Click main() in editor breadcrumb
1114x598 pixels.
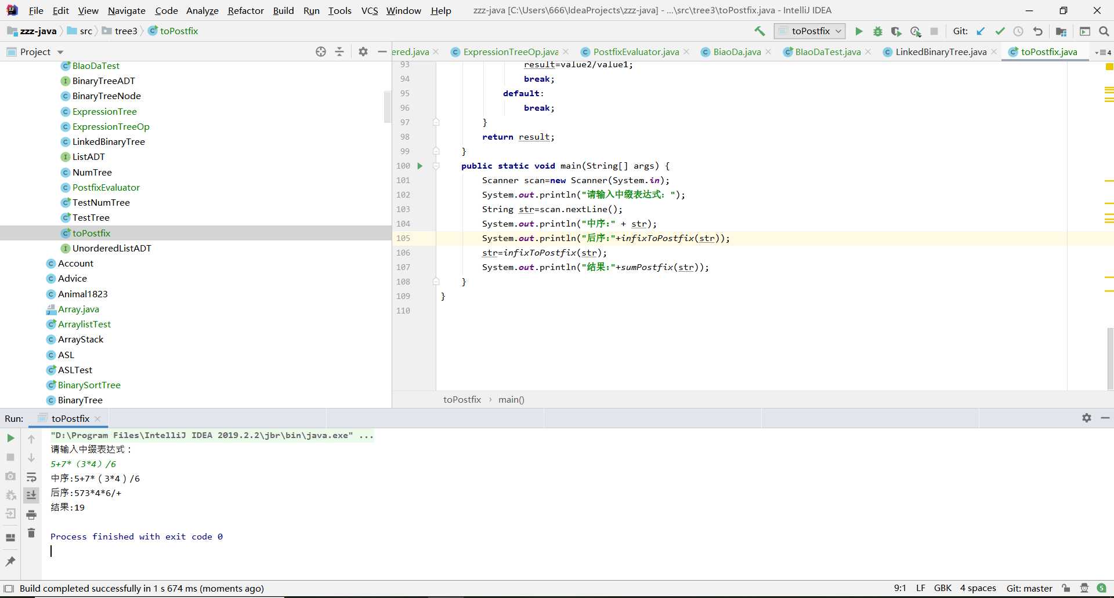(x=511, y=400)
